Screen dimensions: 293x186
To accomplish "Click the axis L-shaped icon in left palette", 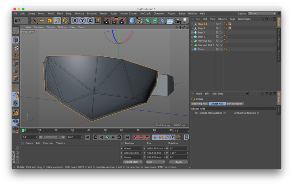I will (16, 88).
